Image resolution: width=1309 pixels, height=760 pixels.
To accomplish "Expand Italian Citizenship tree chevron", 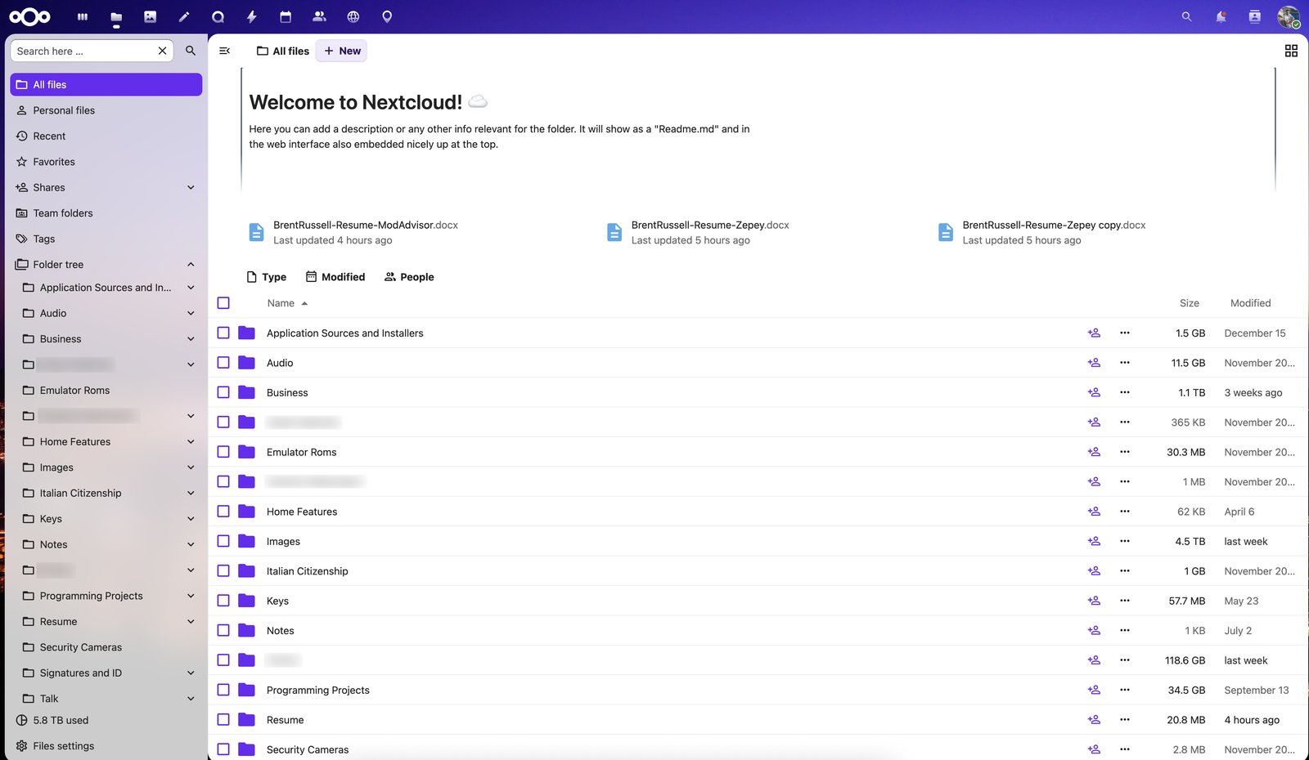I will click(191, 493).
